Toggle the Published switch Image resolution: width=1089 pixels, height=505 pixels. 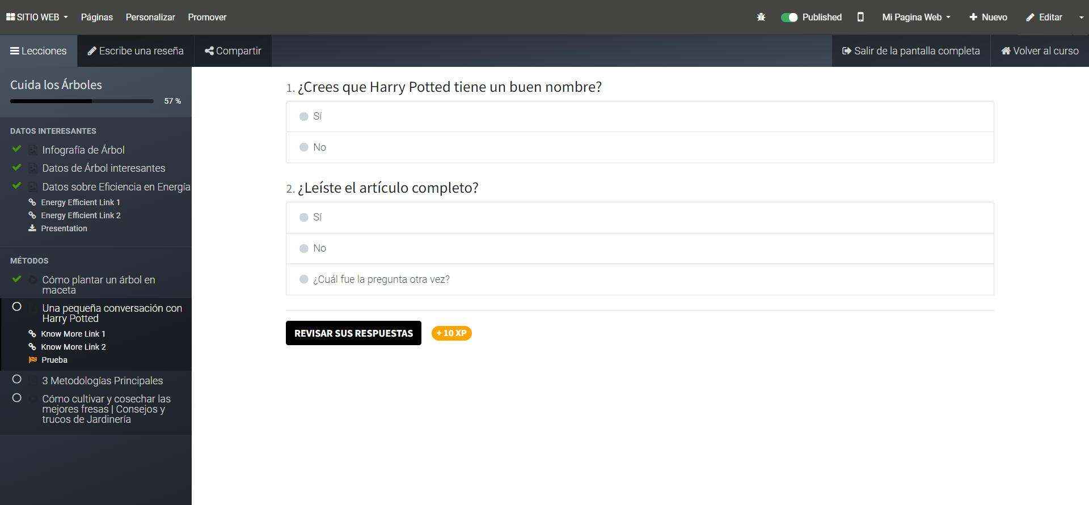[789, 17]
